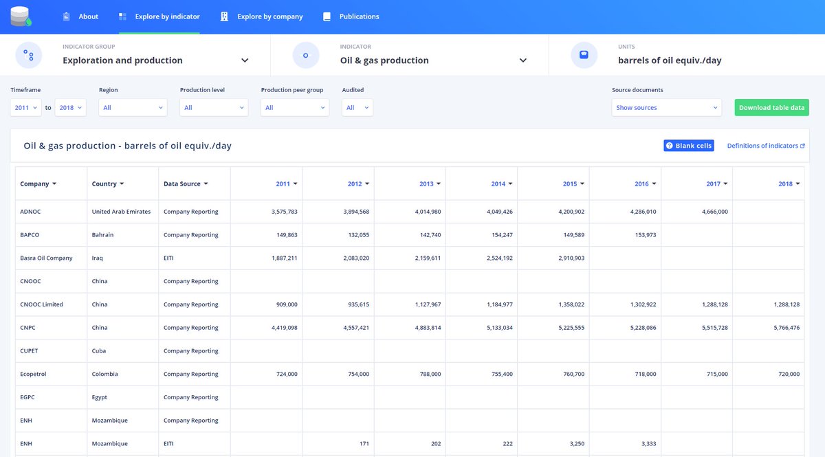Screen dimensions: 825x457
Task: Click the Iraq country cell
Action: click(122, 258)
